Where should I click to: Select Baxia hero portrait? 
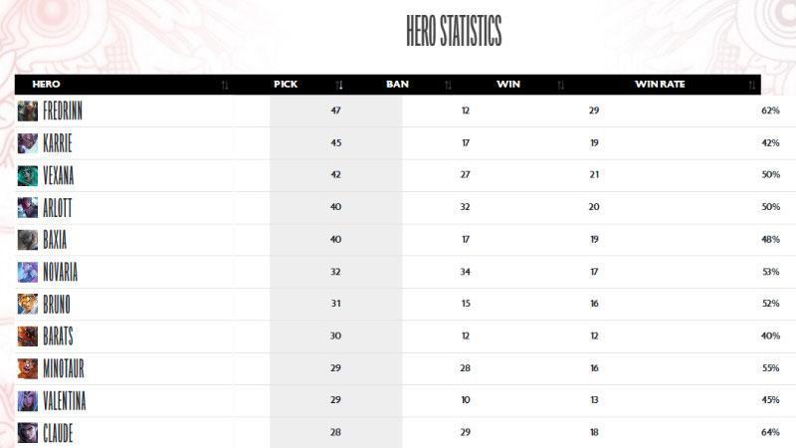point(28,240)
